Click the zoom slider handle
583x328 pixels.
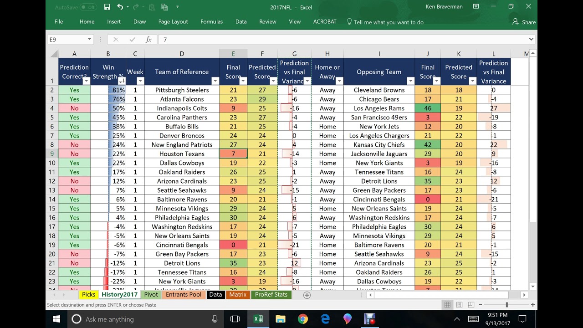(x=506, y=305)
